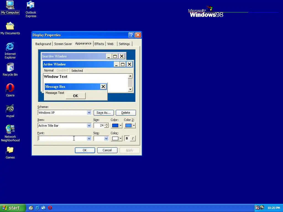Select the Network Neighborhood desktop icon
Image resolution: width=283 pixels, height=212 pixels.
10,133
